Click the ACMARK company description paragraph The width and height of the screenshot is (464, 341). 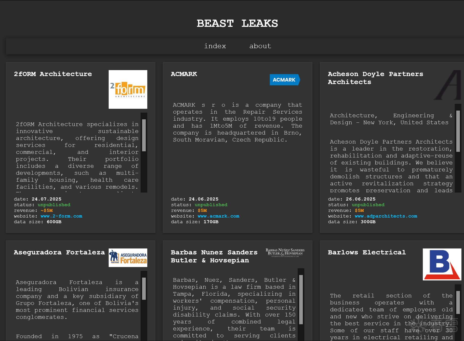click(237, 122)
